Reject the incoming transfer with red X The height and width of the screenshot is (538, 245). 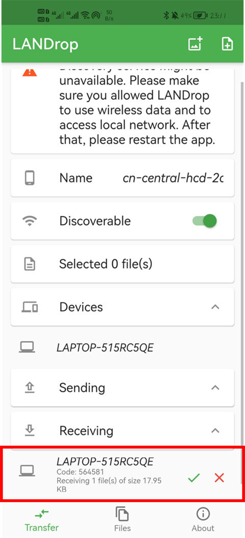[x=219, y=477]
